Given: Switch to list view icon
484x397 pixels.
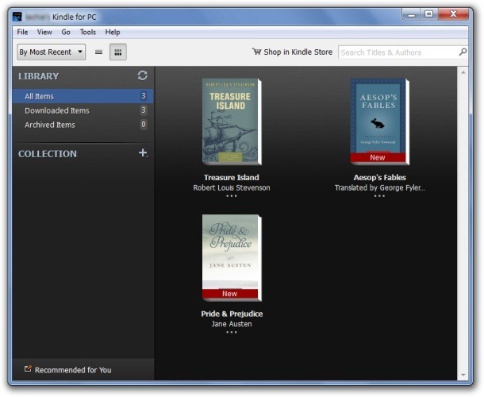Looking at the screenshot, I should coord(98,52).
